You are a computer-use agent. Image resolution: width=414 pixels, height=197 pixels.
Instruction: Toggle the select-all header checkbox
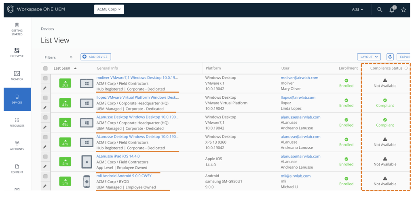pyautogui.click(x=45, y=68)
